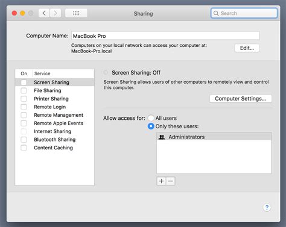Select the Remote Apple Events row
Screen dimensions: 286x227
coord(54,123)
